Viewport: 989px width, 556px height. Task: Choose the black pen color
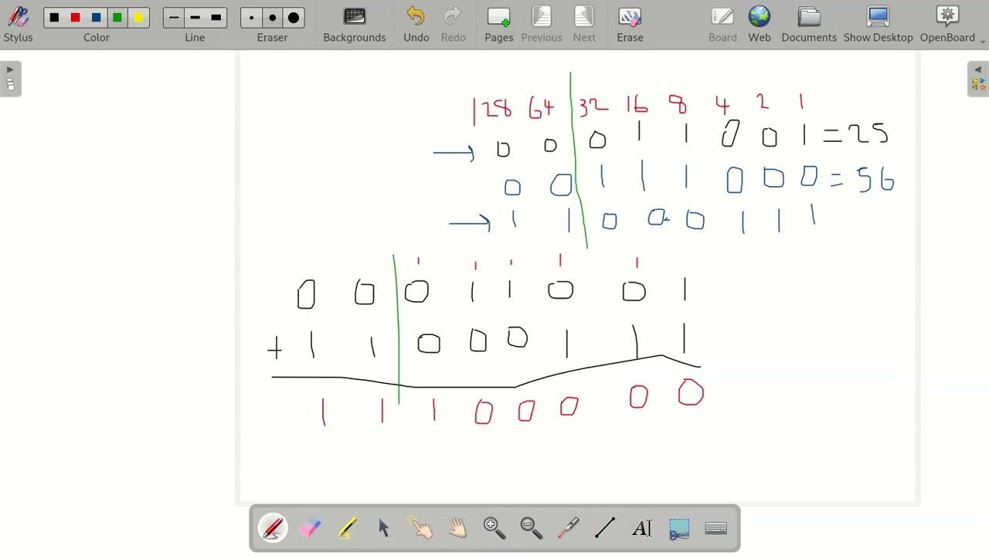[x=54, y=18]
